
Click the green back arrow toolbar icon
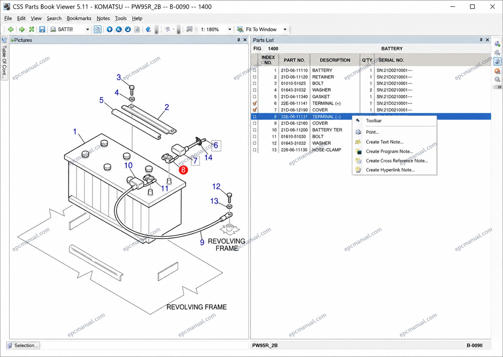[x=11, y=29]
